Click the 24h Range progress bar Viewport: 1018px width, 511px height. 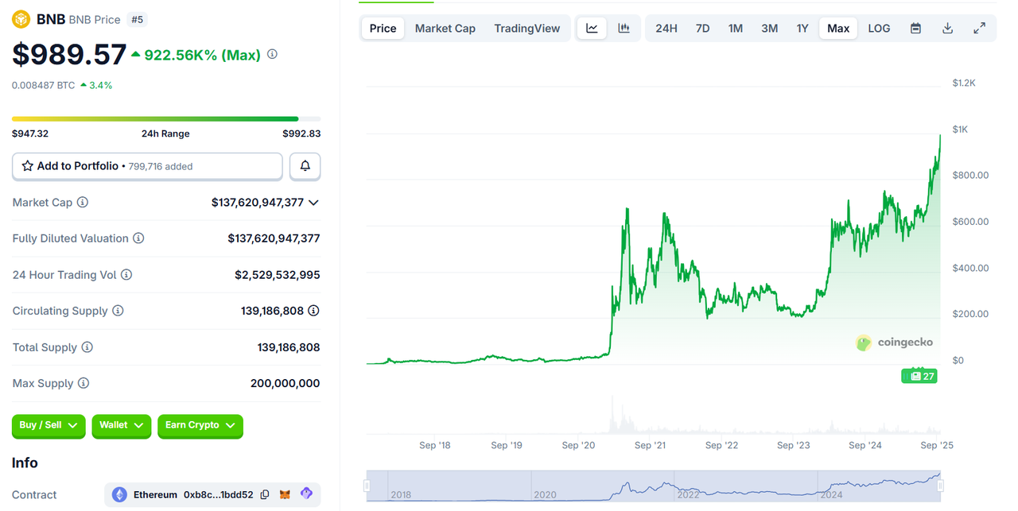pos(166,119)
